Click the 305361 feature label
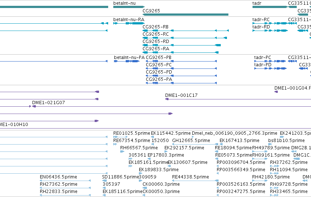Screen dimensions: 311x197 tap(137, 155)
